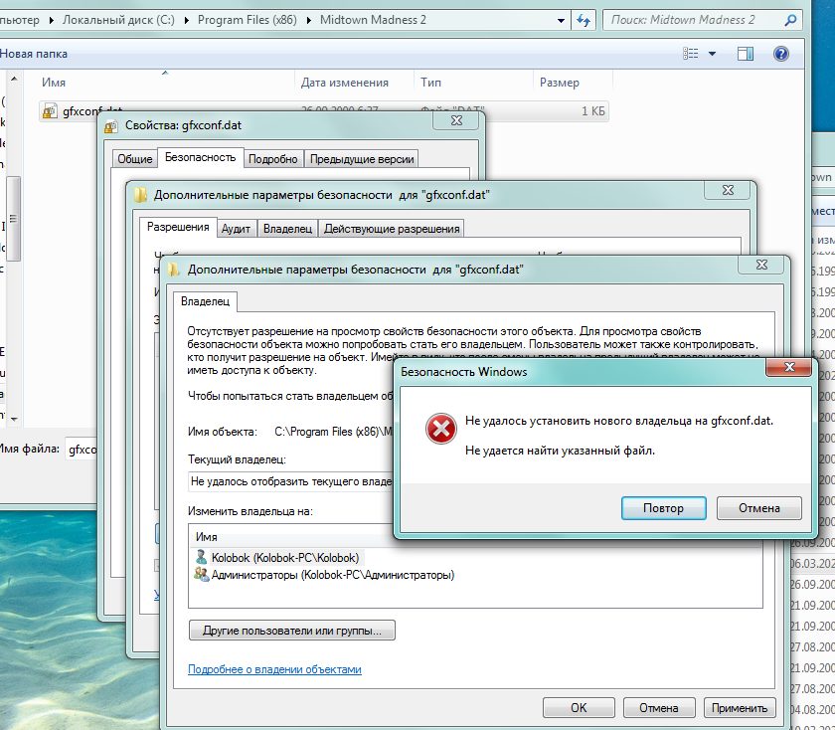835x730 pixels.
Task: Expand the address bar history dropdown
Action: tap(561, 20)
